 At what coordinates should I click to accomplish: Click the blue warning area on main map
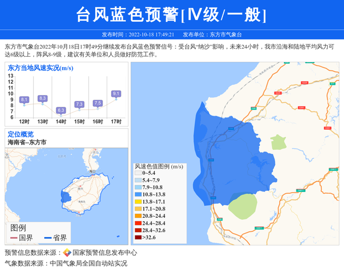[229, 149]
